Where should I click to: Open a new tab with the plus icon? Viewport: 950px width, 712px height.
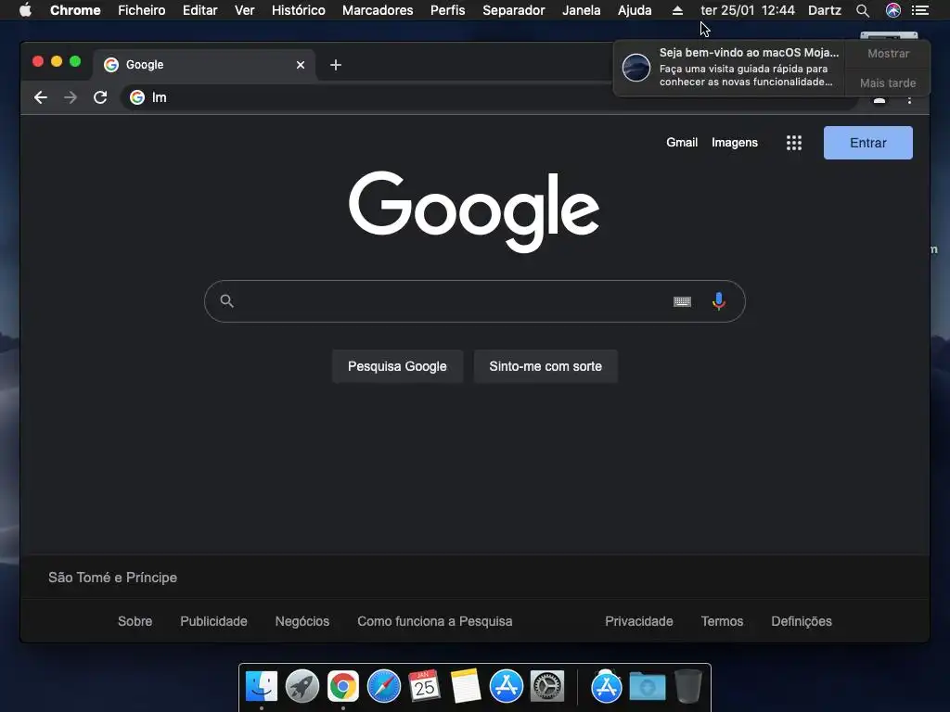click(x=336, y=65)
